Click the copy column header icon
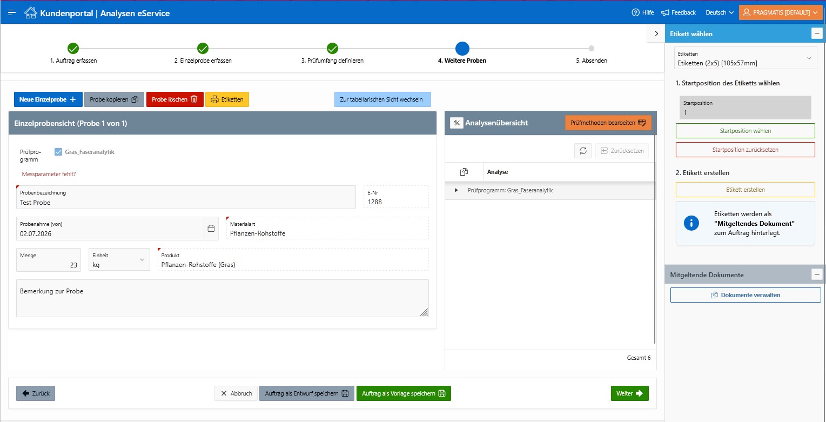The image size is (826, 422). tap(464, 172)
